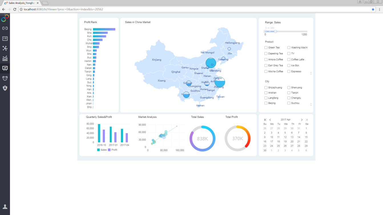Open the security shield icon in the sidebar
The image size is (383, 215).
(5, 88)
